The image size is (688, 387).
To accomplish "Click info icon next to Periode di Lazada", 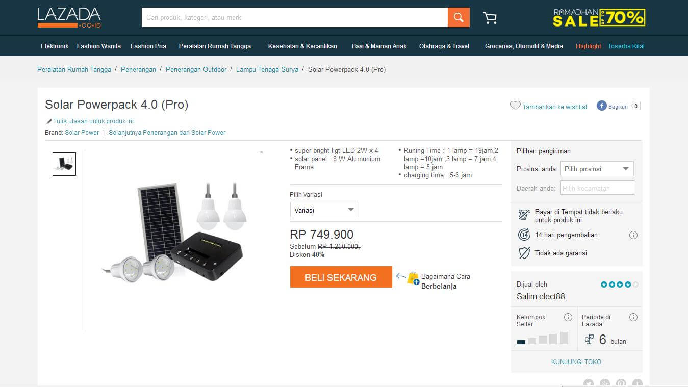I will [633, 317].
